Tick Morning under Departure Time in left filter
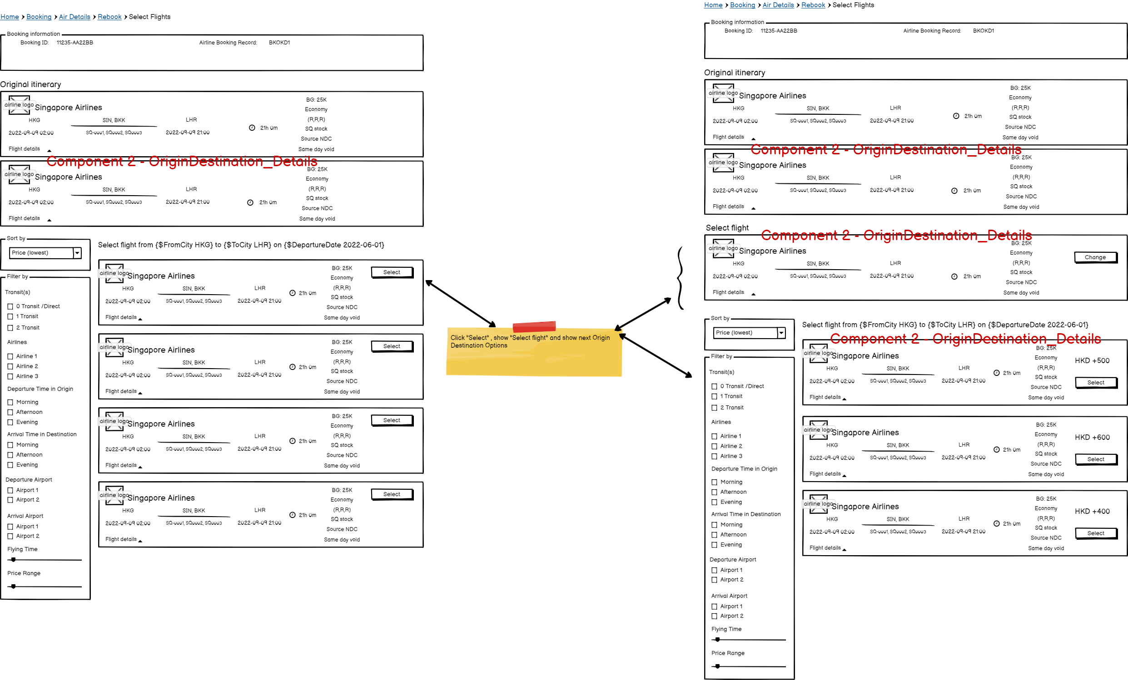This screenshot has width=1128, height=680. [x=10, y=403]
